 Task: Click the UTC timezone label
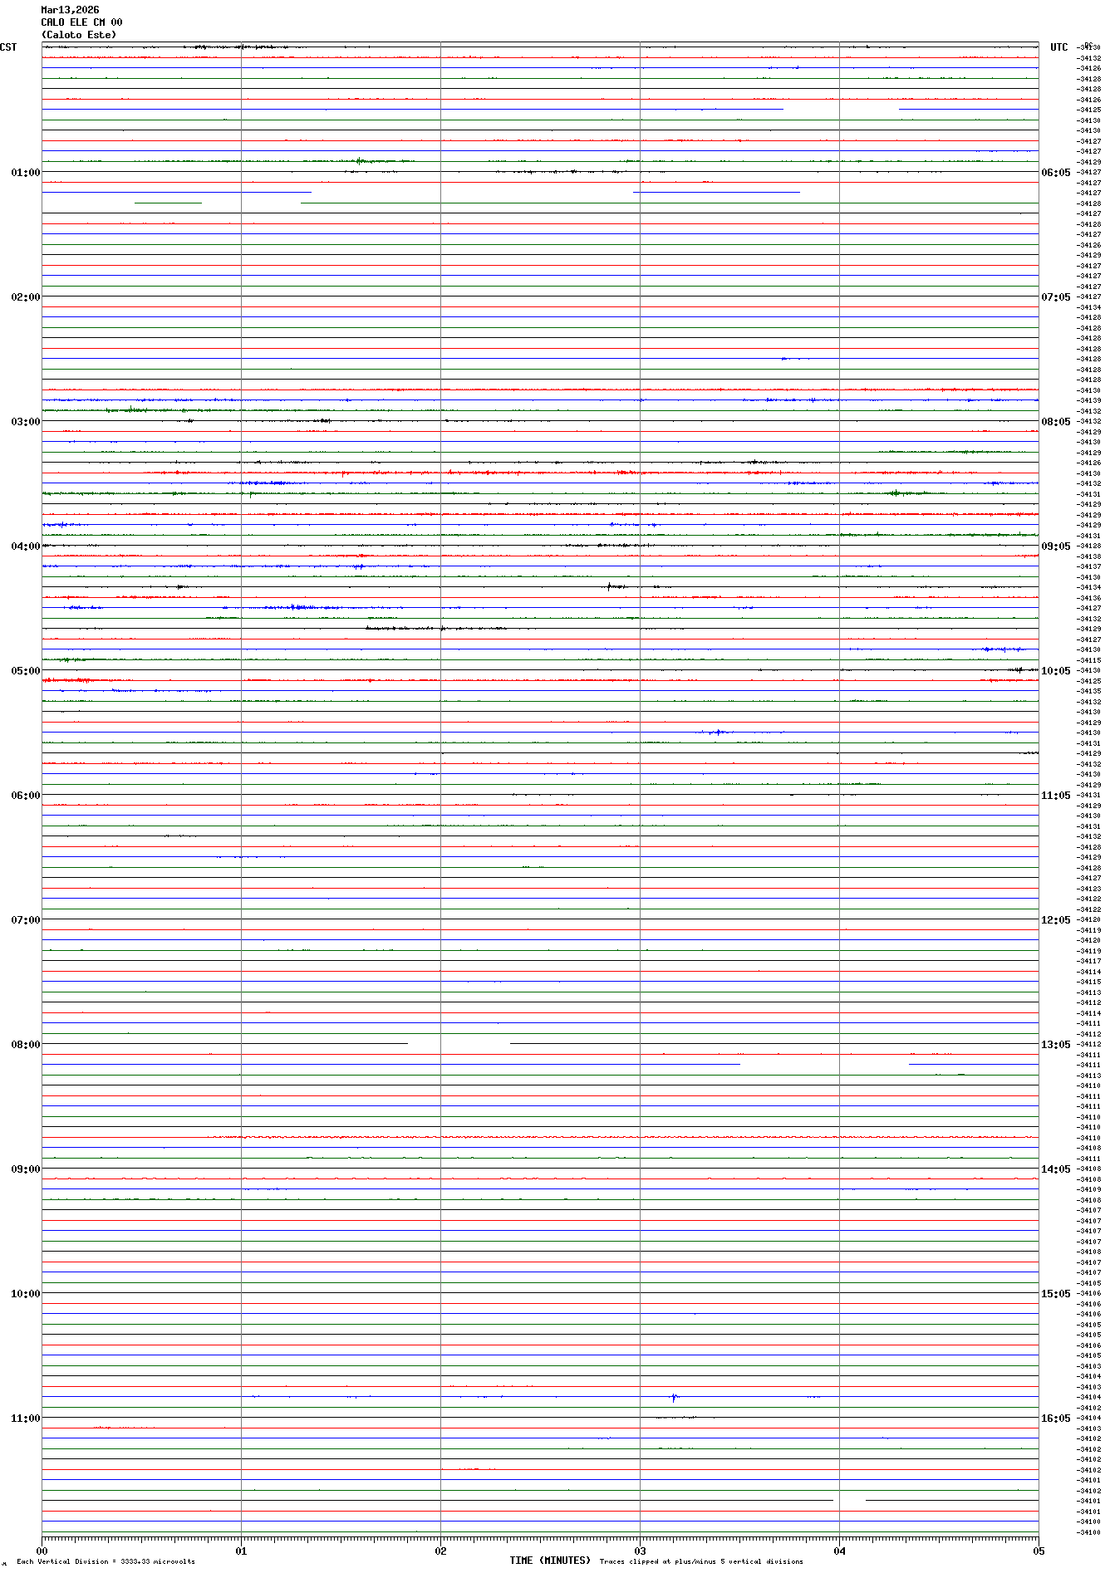pyautogui.click(x=1058, y=47)
